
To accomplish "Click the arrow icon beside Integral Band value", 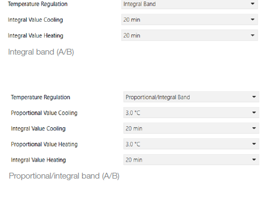I will point(252,4).
